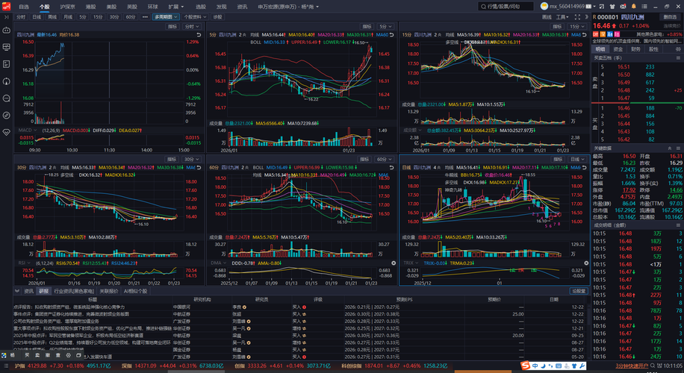
Task: Toggle fullscreen chart view icon
Action: click(x=577, y=17)
